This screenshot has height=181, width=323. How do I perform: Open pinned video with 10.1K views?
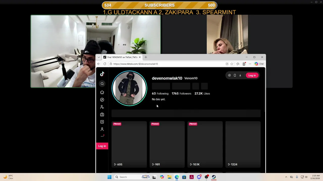click(x=205, y=144)
